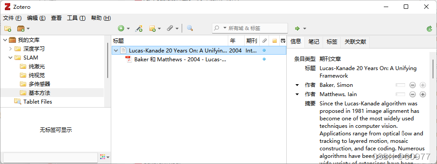Screen dimensions: 437x164
Task: Click the Add Attachment paperclip icon
Action: 170,28
